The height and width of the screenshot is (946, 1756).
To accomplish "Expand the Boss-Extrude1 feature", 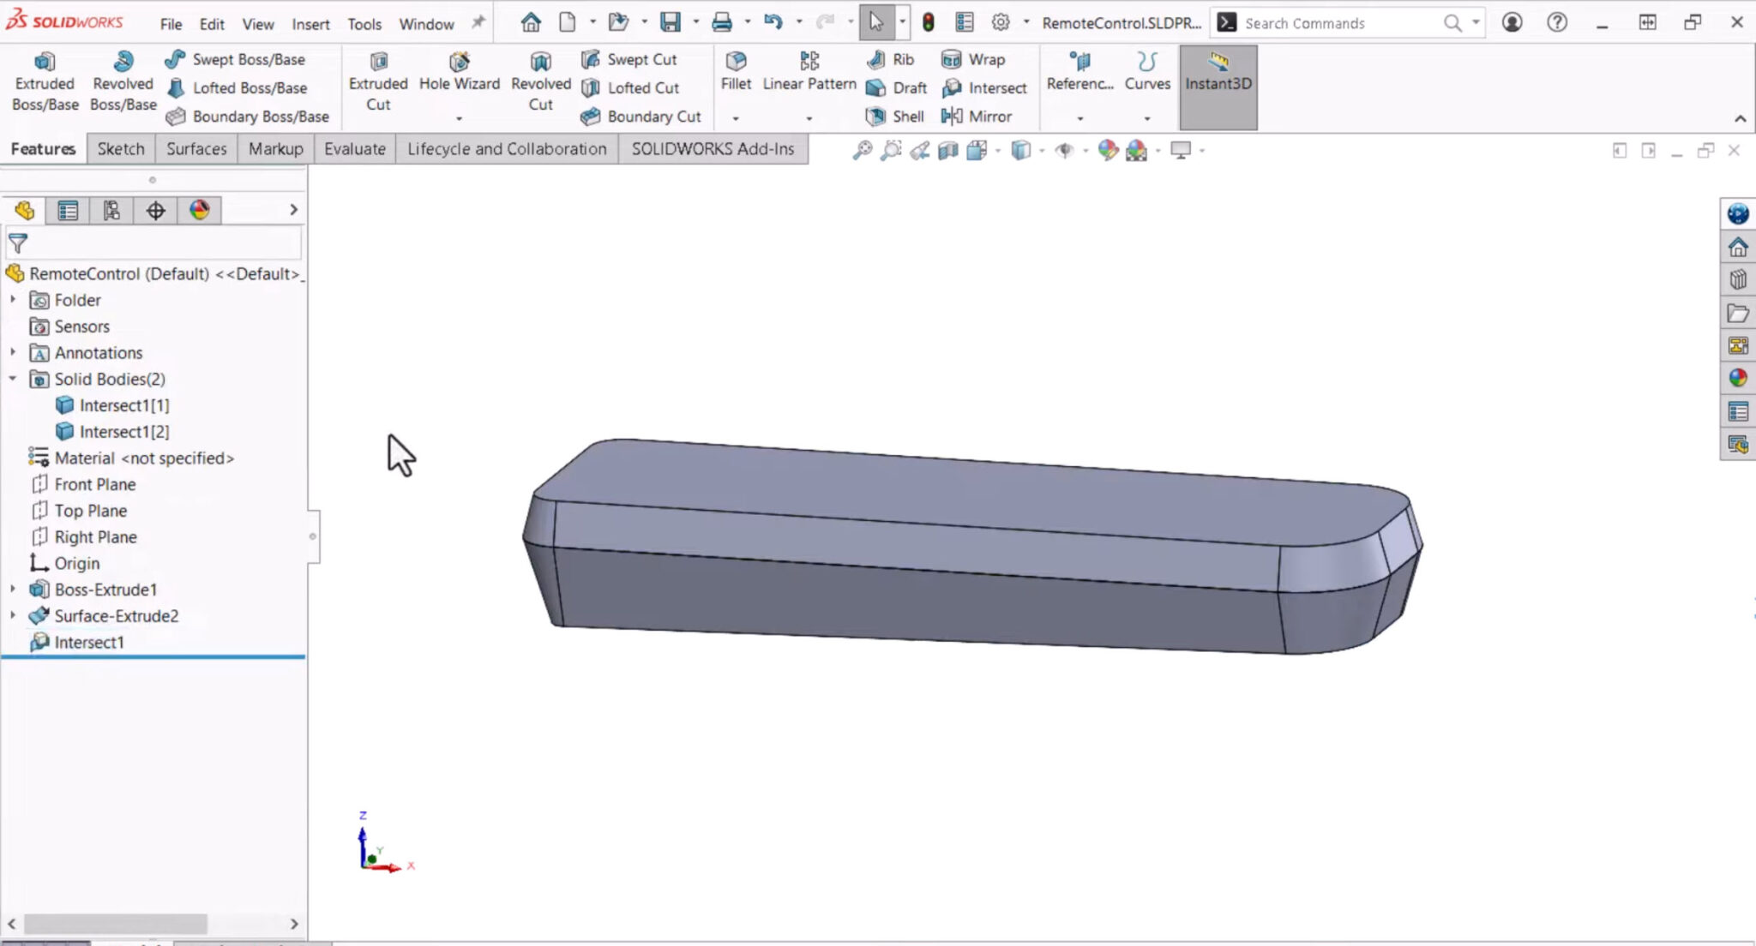I will (x=13, y=590).
